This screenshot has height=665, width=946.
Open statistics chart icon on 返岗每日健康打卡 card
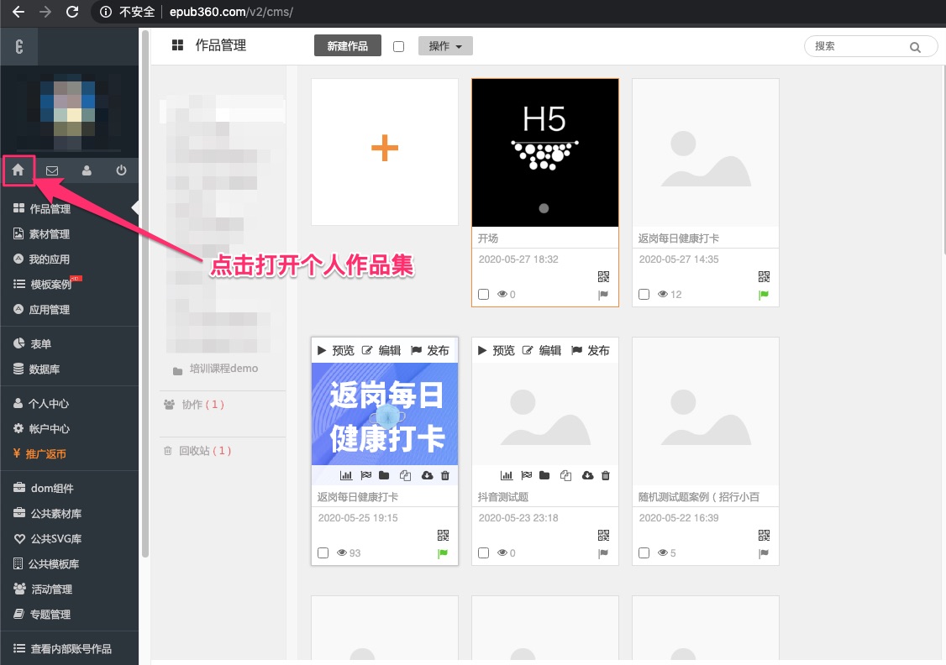(346, 476)
